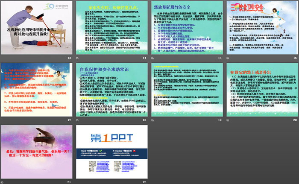Click slide number label 19
299x184 pixels.
[x=220, y=120]
